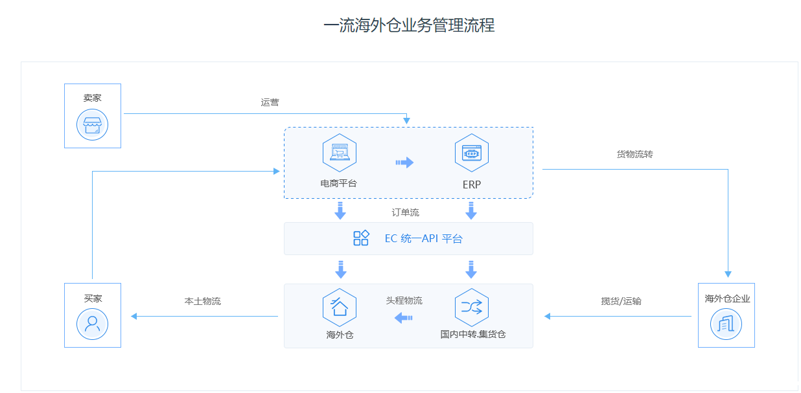801x393 pixels.
Task: Click the 订单流 text label
Action: point(405,212)
